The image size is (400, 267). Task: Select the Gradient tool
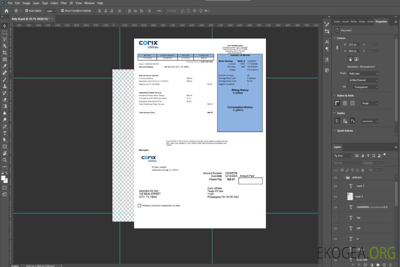4,106
